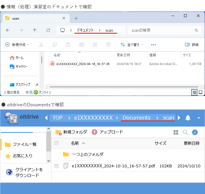Click the oitdrive search magnifier icon
Viewport: 205px width, 194px height.
click(185, 132)
